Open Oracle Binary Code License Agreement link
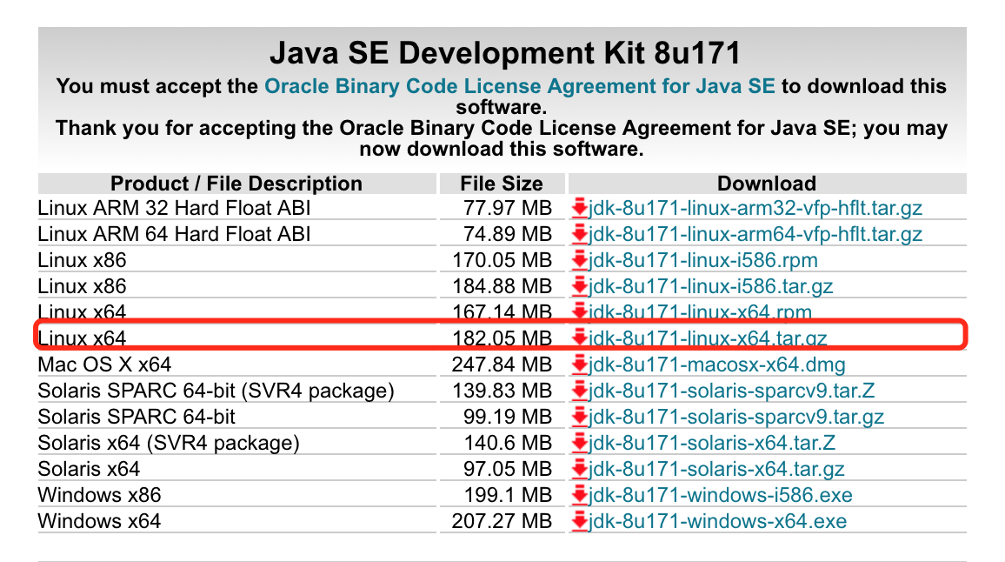Viewport: 1005px width, 562px height. [520, 86]
